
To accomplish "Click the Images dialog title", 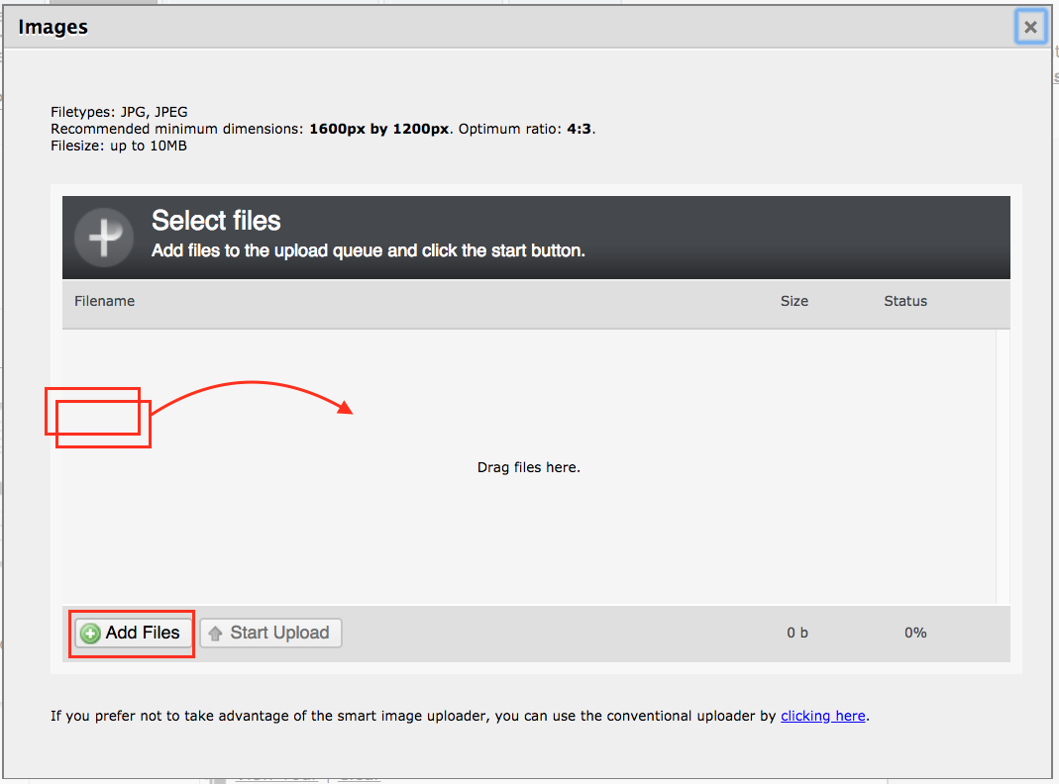I will (x=53, y=27).
